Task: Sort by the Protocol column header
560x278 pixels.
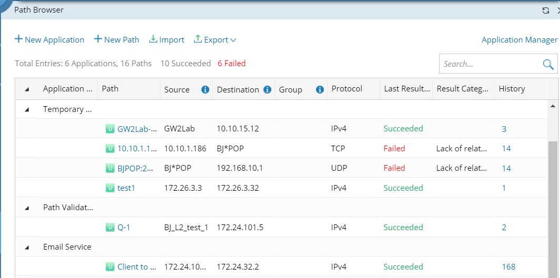Action: [x=347, y=89]
